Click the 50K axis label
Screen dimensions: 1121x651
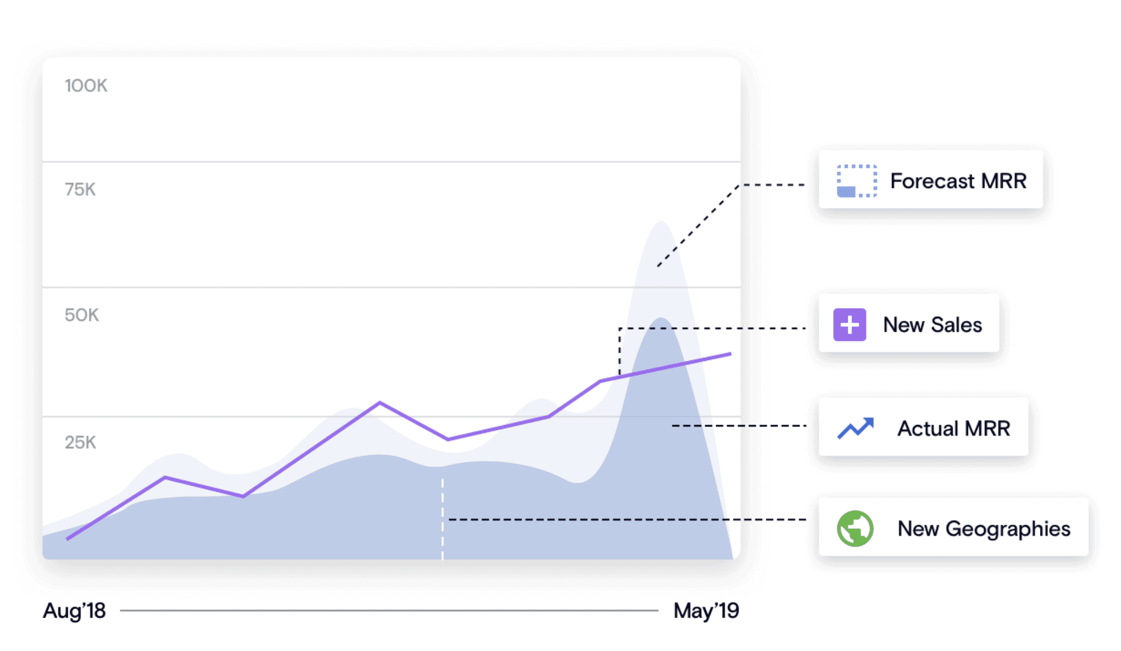pos(82,315)
